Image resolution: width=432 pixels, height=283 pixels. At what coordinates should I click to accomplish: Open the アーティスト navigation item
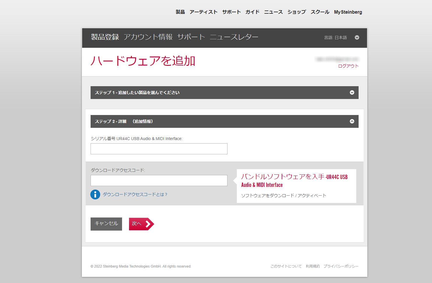tap(203, 12)
